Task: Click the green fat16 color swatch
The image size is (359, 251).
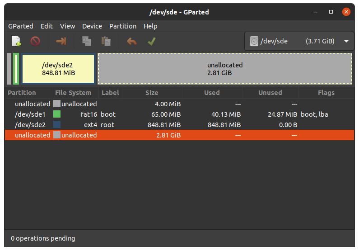Action: [57, 114]
